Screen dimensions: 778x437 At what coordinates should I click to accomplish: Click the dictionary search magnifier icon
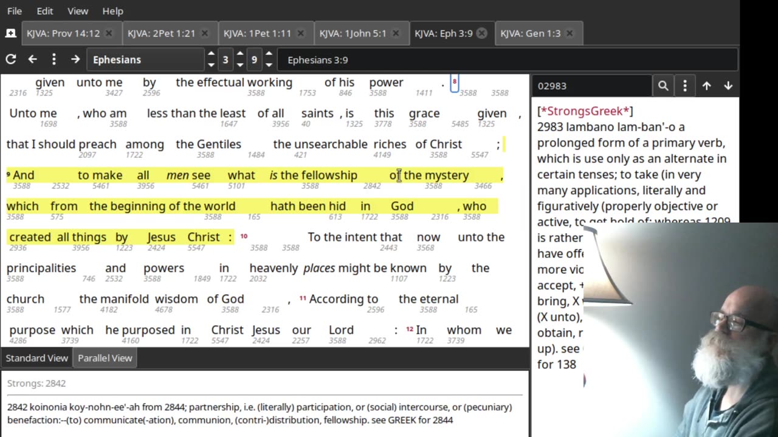[x=663, y=86]
